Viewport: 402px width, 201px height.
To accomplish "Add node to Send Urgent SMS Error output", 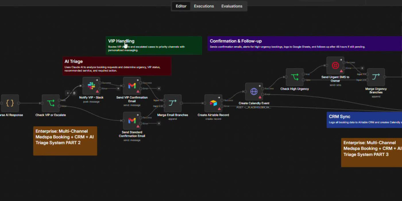I will [362, 68].
